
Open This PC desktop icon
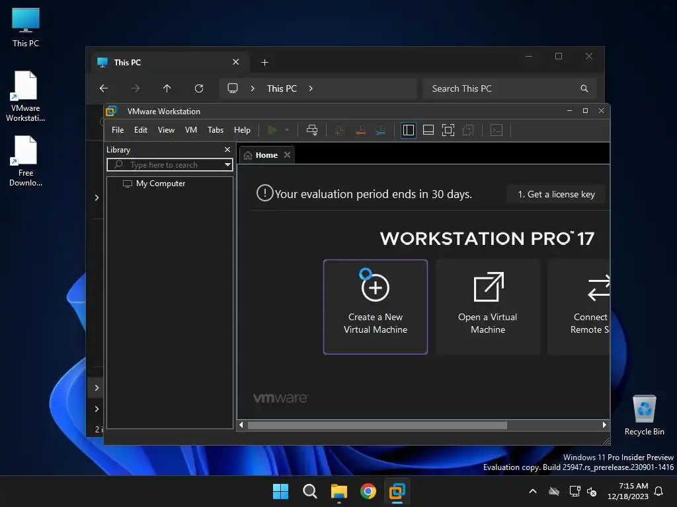(x=26, y=27)
